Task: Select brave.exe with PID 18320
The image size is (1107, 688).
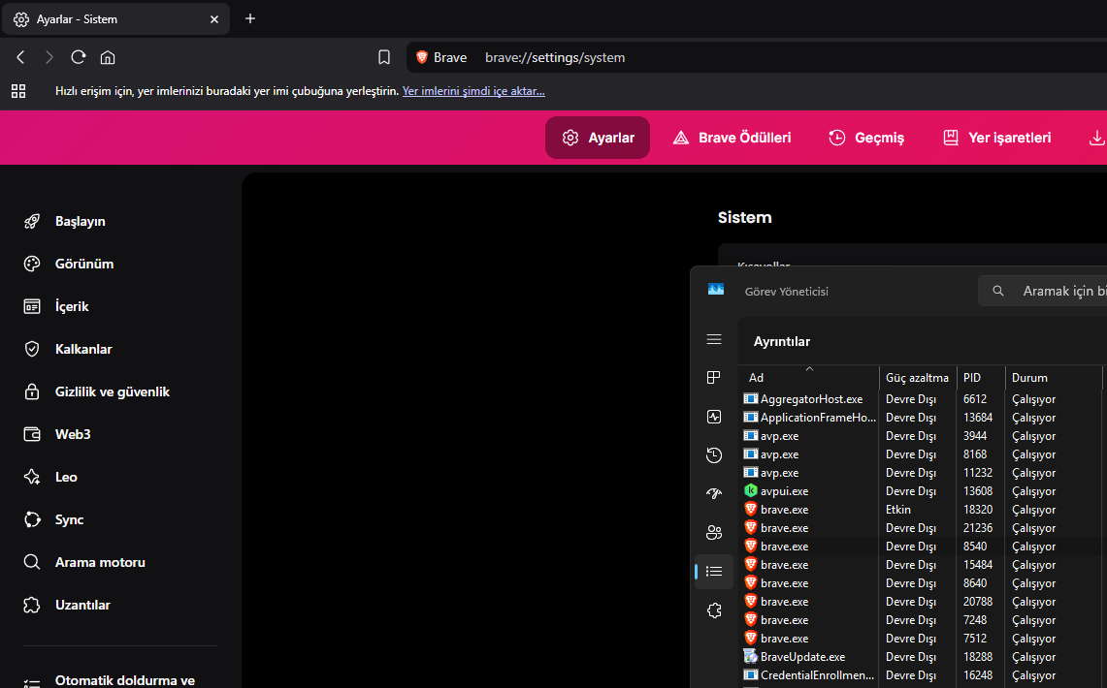Action: (x=924, y=509)
